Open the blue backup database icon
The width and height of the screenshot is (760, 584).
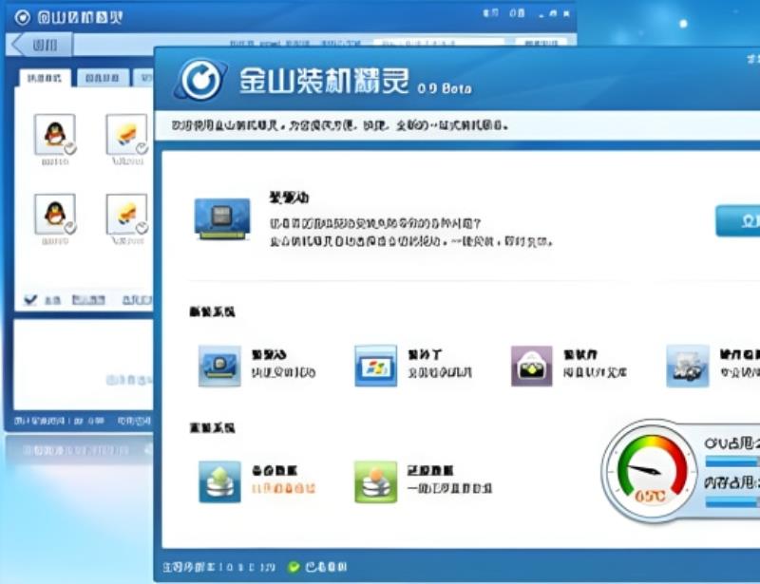click(x=219, y=481)
